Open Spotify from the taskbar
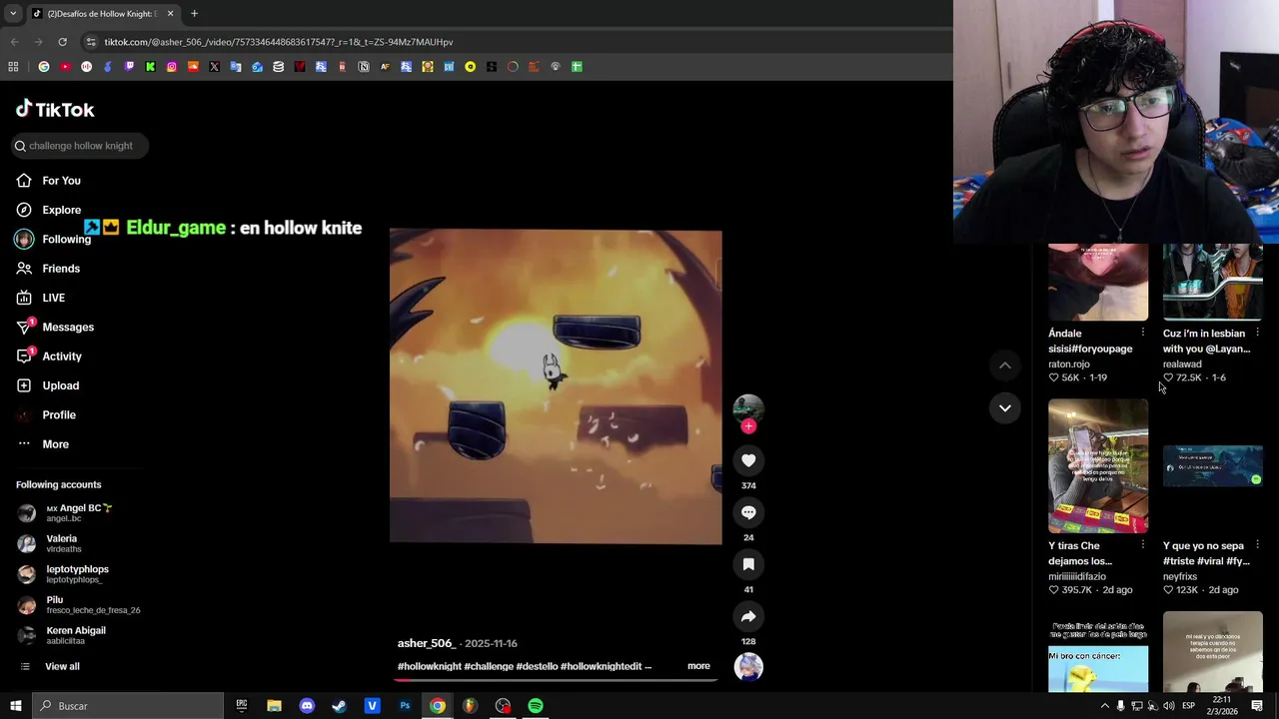 click(536, 706)
